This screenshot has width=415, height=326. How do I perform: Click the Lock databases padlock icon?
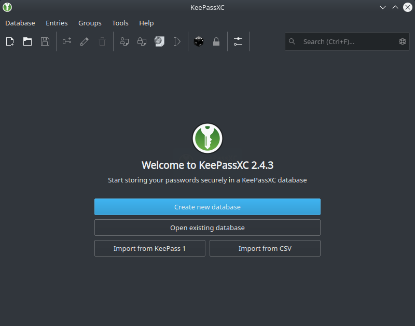click(x=216, y=41)
